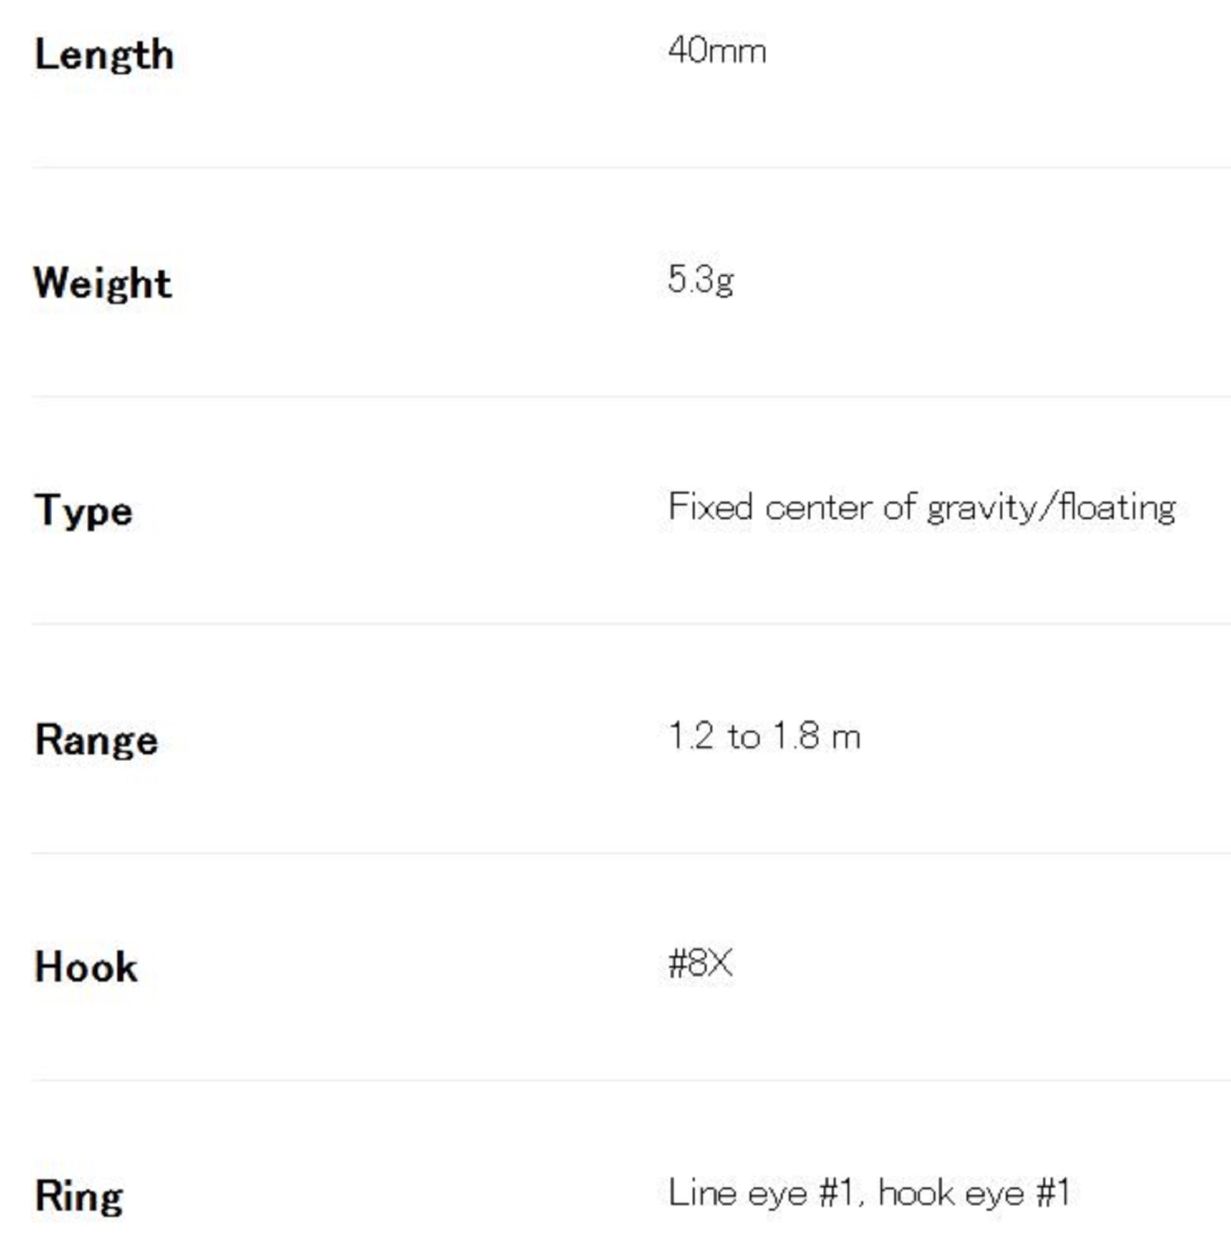Click the Hook label
This screenshot has height=1248, width=1231.
pyautogui.click(x=86, y=967)
